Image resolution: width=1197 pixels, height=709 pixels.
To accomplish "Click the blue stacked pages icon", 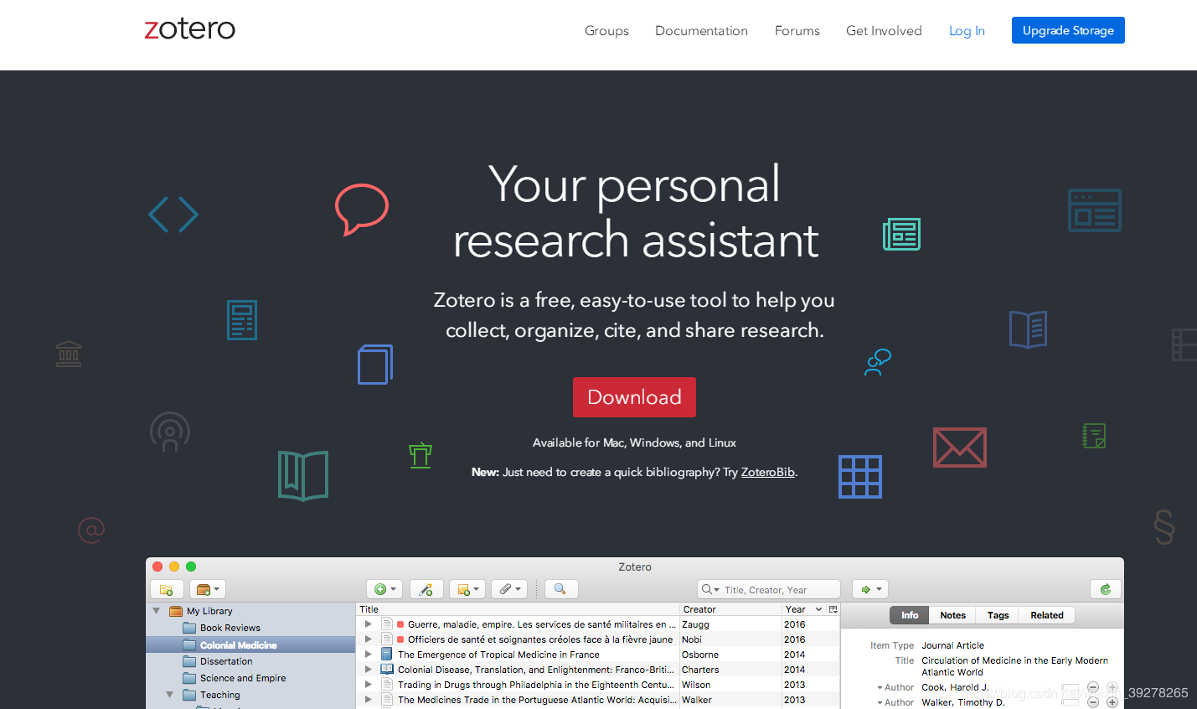I will pyautogui.click(x=375, y=365).
